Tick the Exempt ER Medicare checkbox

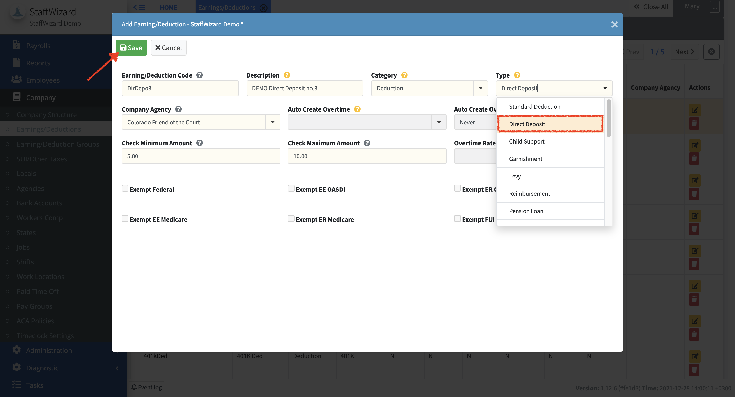tap(291, 219)
